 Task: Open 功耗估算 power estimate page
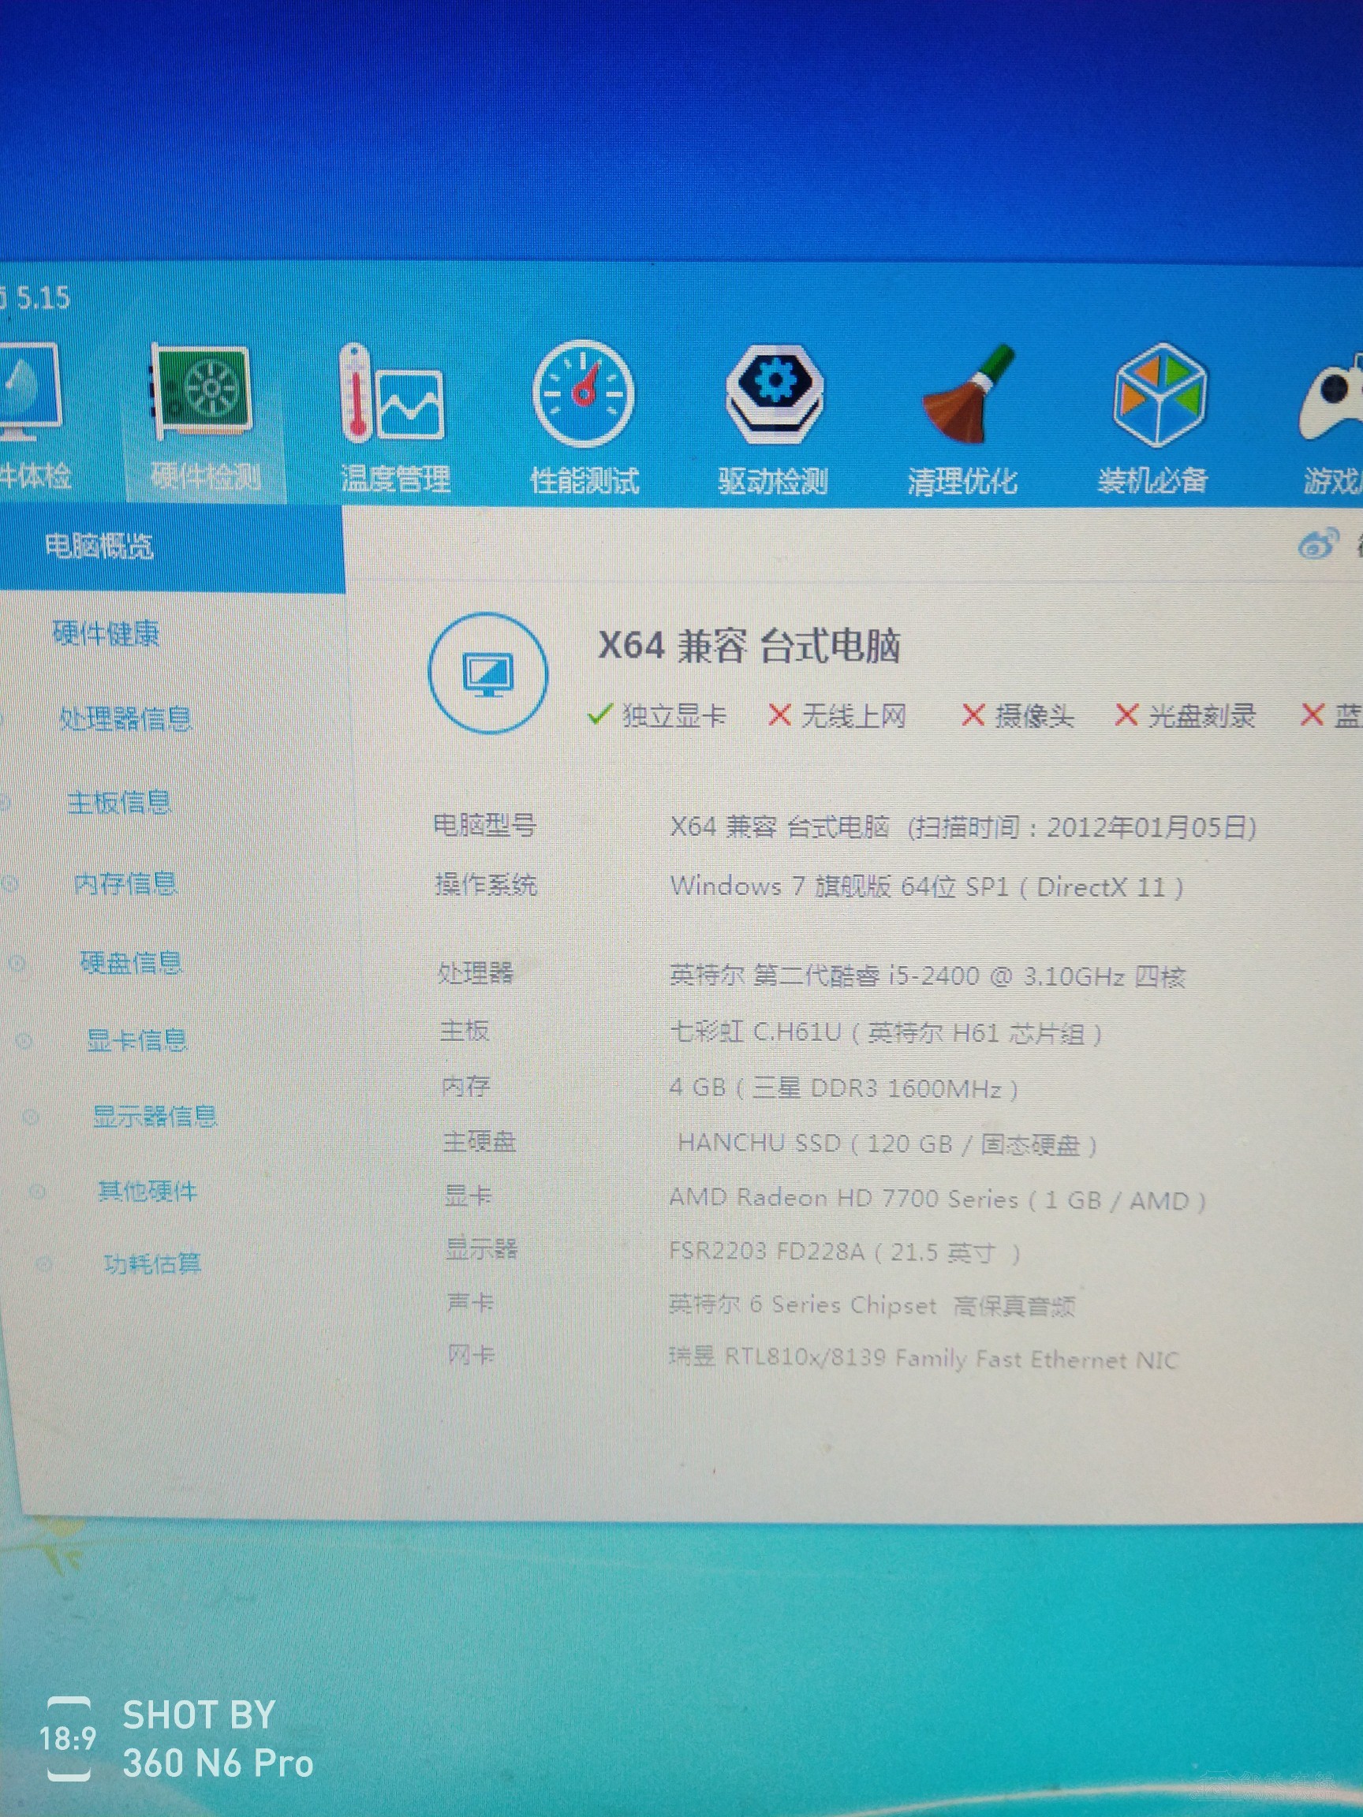153,1263
